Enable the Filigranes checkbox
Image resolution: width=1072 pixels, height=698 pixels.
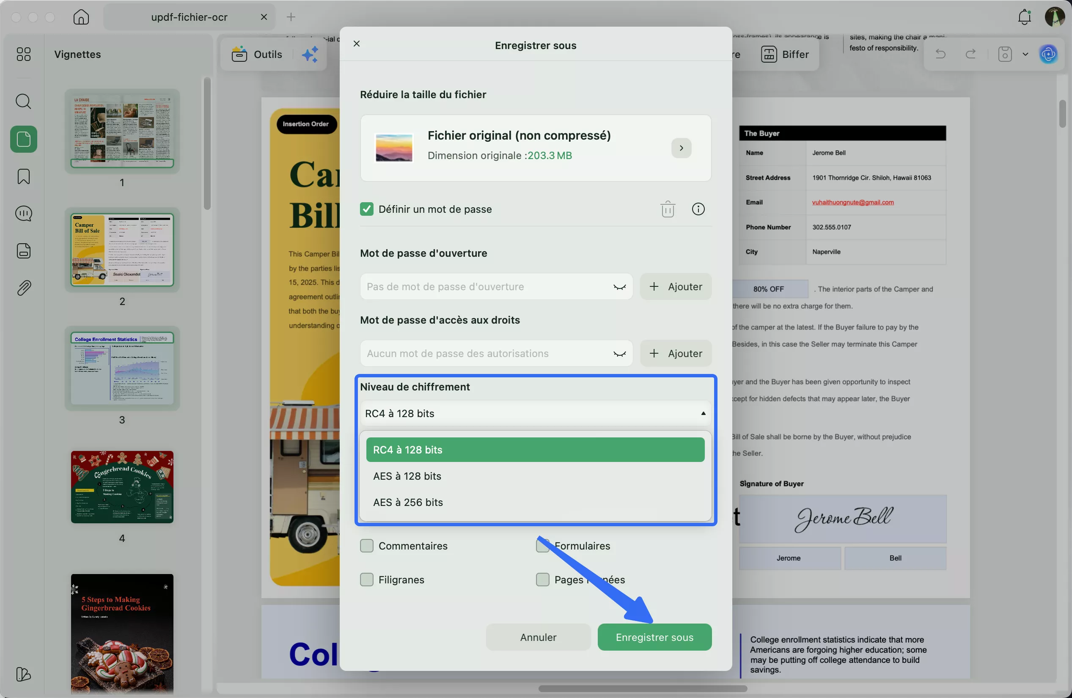(x=367, y=580)
